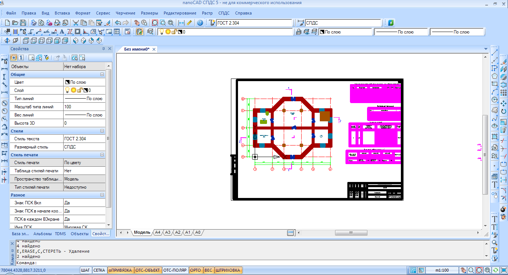The width and height of the screenshot is (508, 275).
Task: Click the Save (floppy disk) icon
Action: click(23, 23)
